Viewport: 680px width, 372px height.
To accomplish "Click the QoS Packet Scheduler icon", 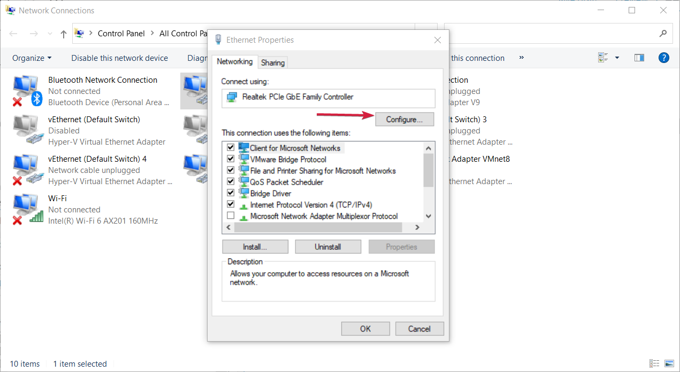I will (244, 181).
